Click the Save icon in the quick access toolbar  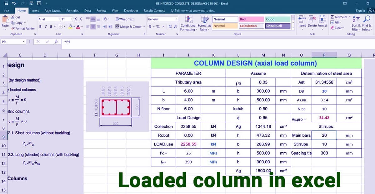pyautogui.click(x=6, y=3)
